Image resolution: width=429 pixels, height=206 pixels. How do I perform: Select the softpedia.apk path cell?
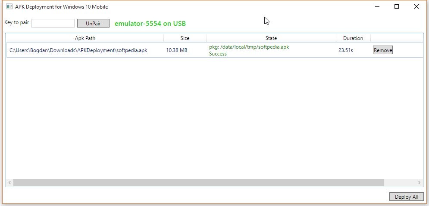pyautogui.click(x=78, y=50)
